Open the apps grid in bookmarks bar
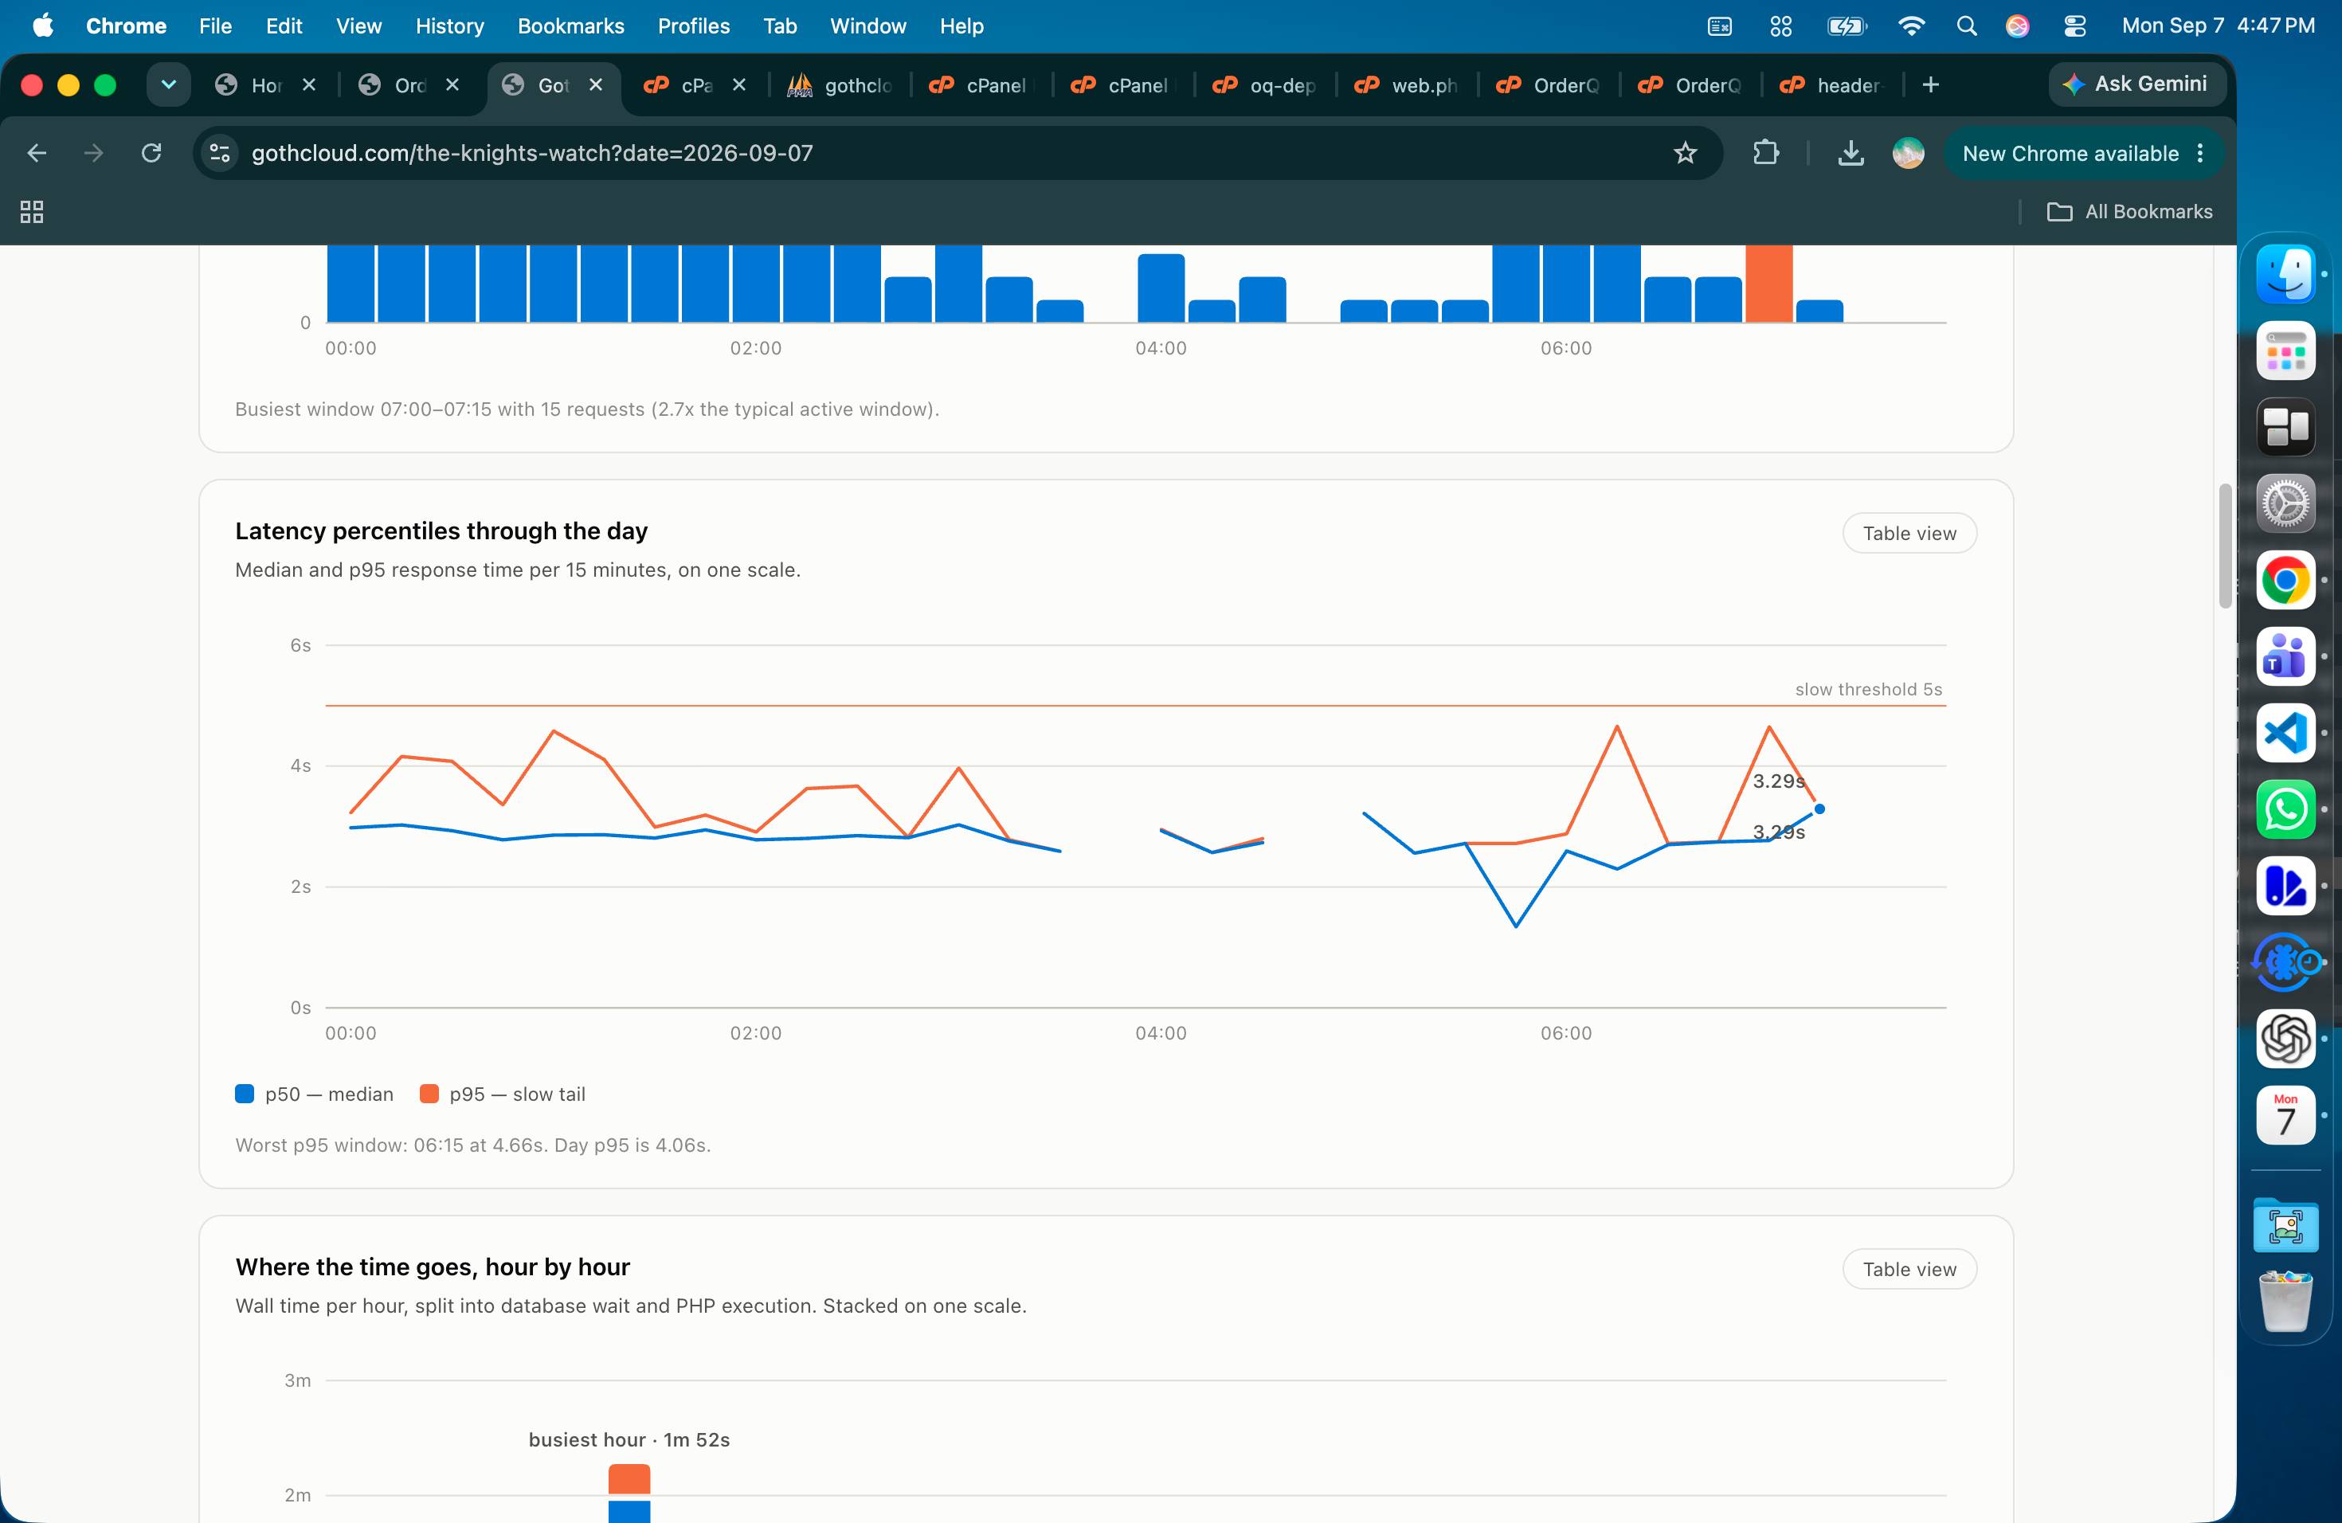2342x1523 pixels. (x=32, y=212)
